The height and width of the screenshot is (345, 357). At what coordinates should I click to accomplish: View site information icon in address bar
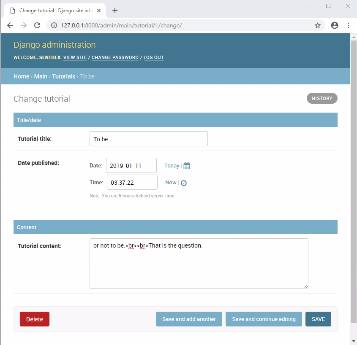pos(54,25)
